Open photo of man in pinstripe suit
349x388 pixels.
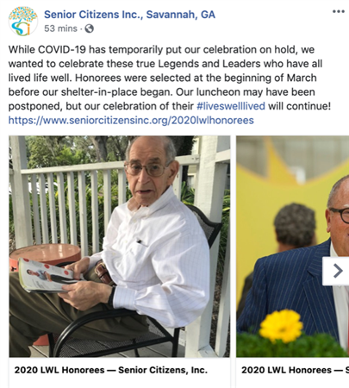pyautogui.click(x=293, y=247)
